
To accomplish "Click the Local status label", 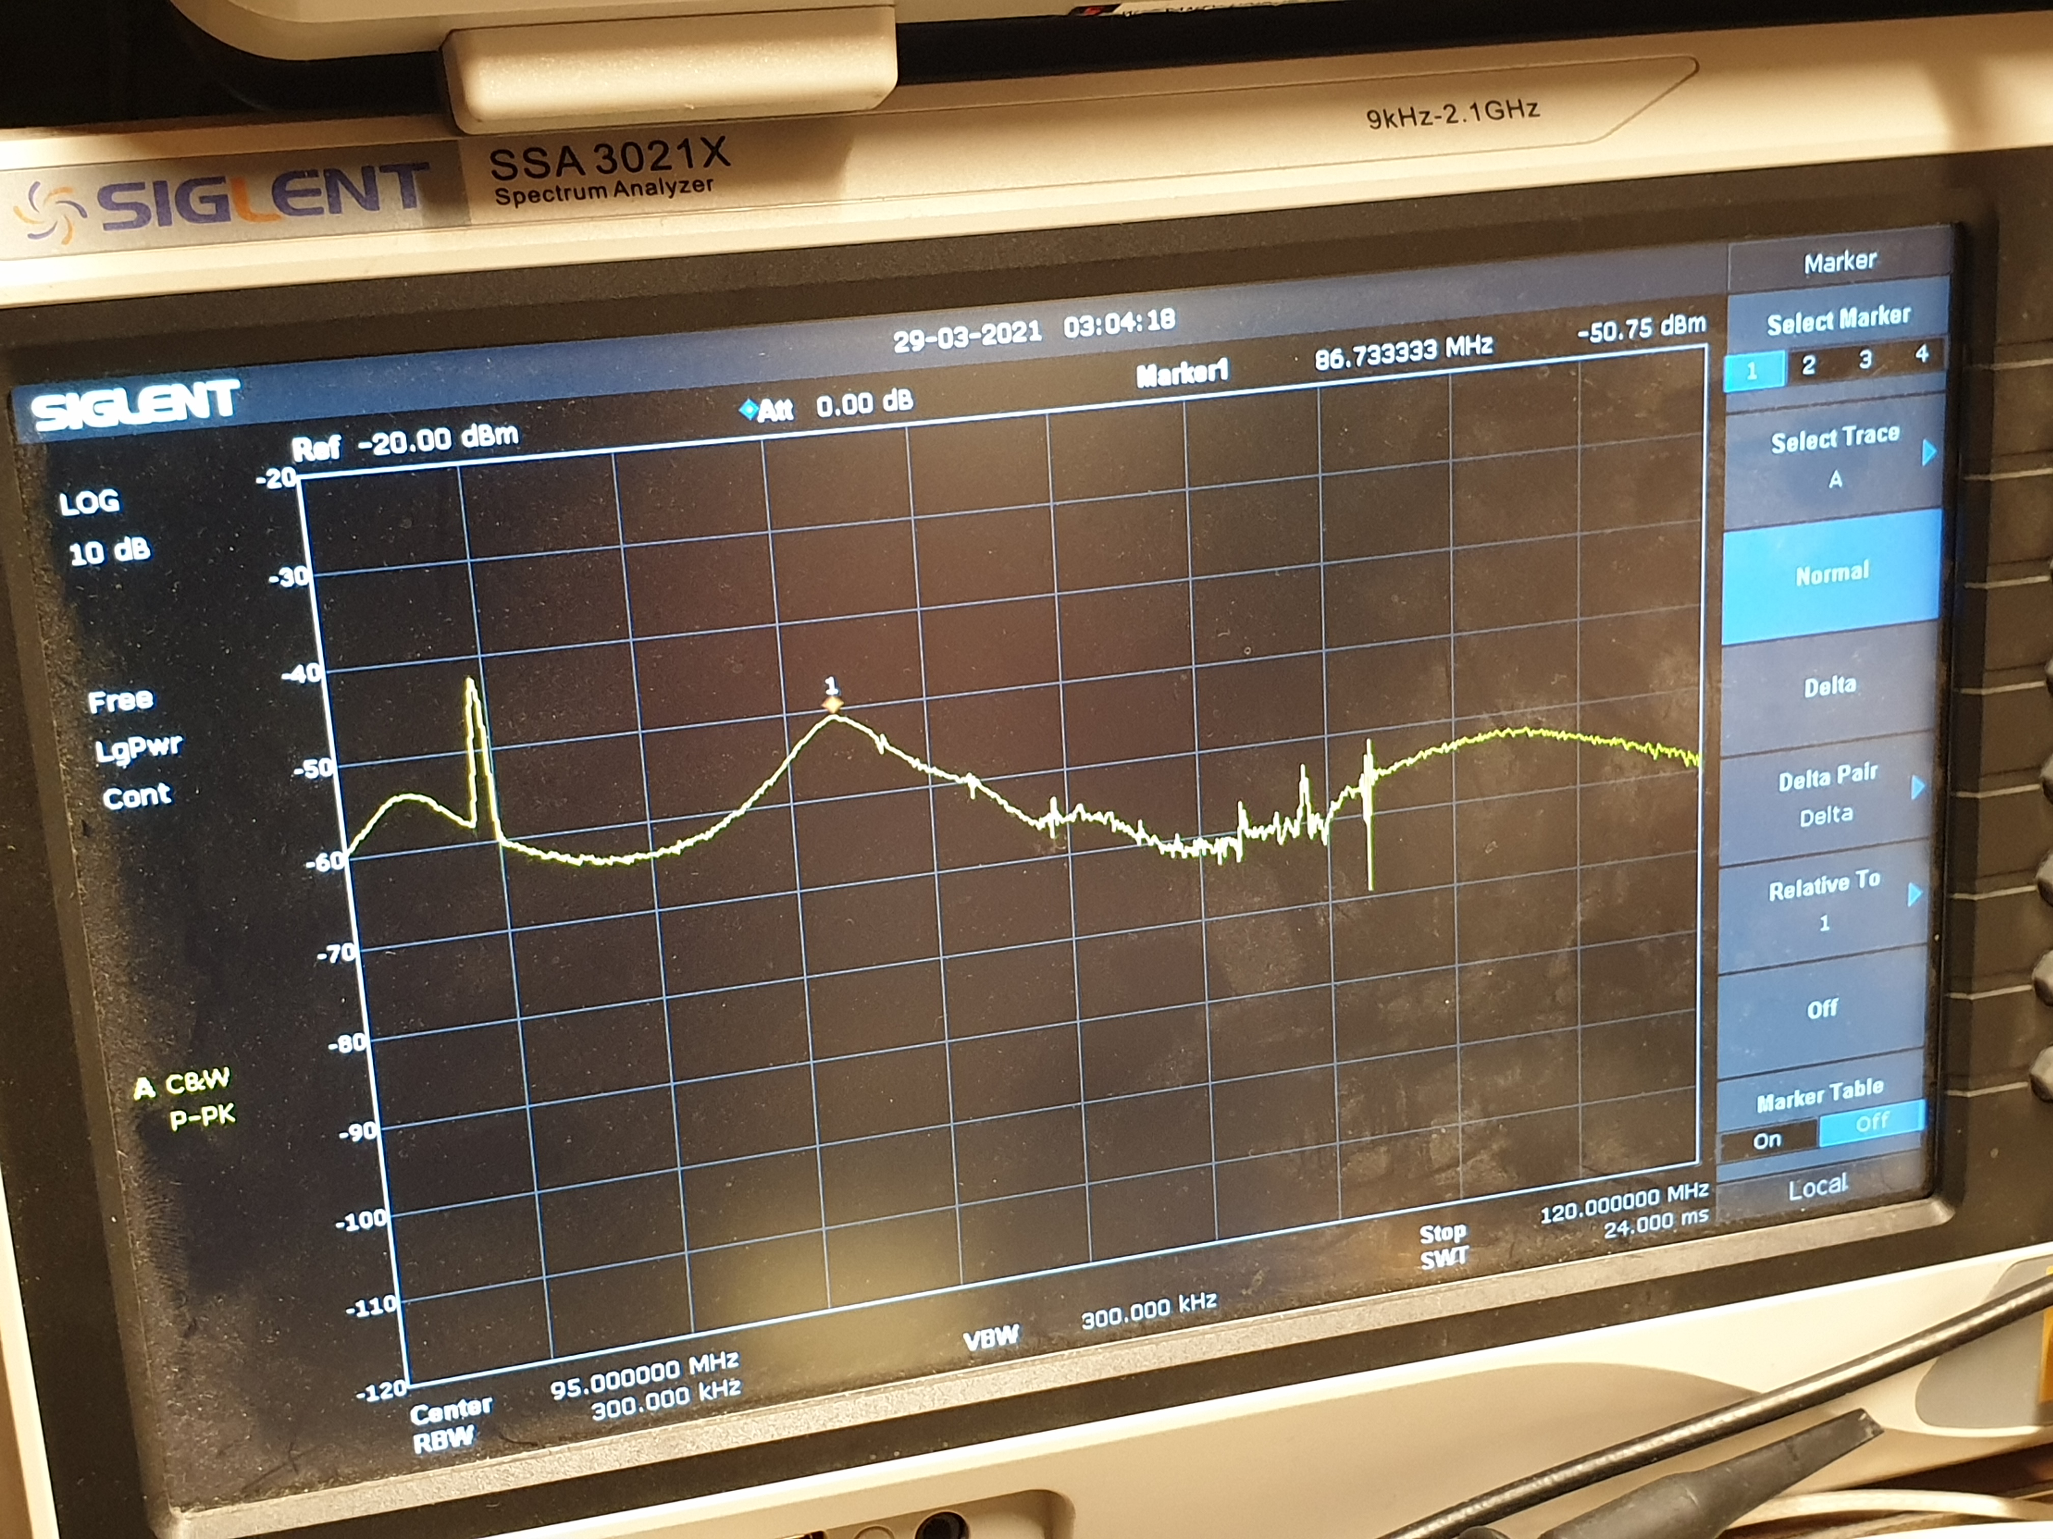I will coord(1817,1186).
